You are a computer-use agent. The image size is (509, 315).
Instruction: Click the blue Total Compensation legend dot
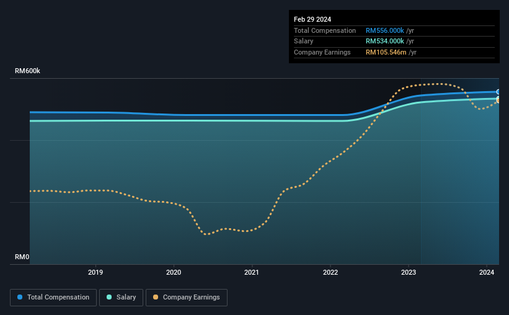tap(20, 297)
